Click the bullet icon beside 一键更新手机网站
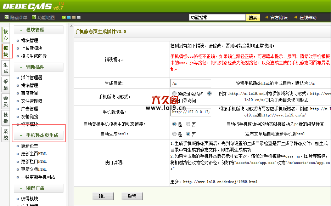This screenshot has width=331, height=206. 18,177
